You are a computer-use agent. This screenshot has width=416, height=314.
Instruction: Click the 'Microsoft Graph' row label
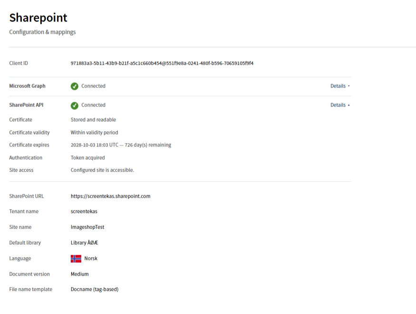[x=28, y=86]
